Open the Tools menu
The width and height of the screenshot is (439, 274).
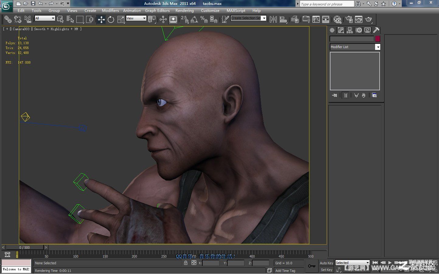click(37, 10)
